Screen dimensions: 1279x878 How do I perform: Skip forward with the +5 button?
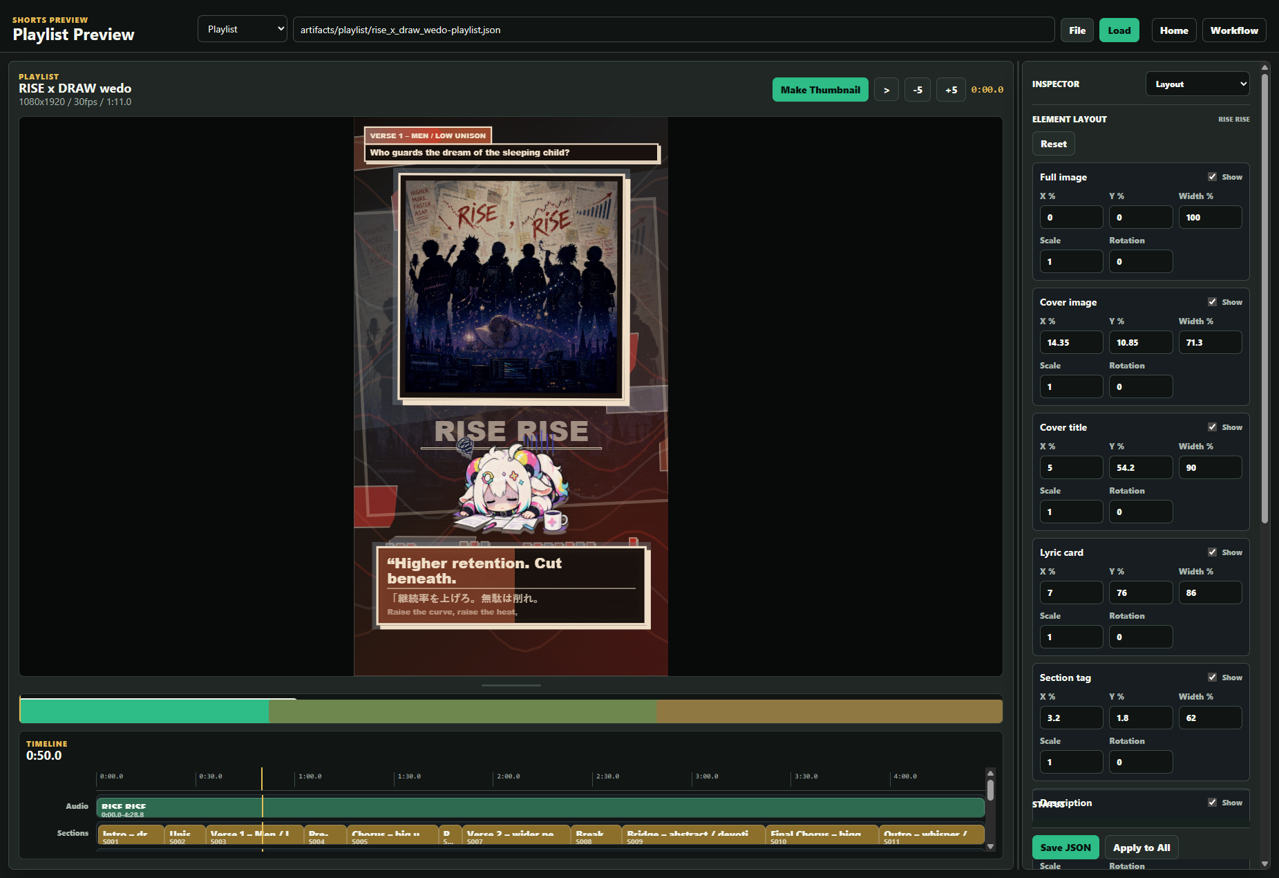point(951,90)
